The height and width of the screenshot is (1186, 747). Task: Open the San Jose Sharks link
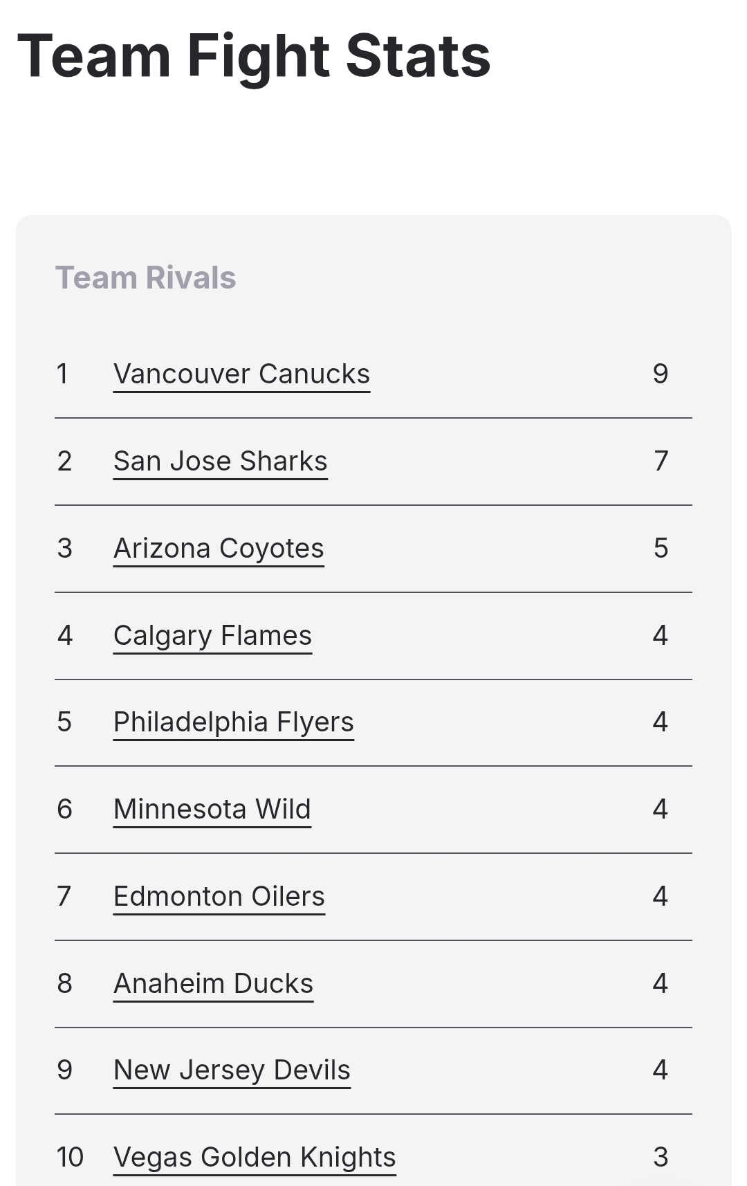pos(220,462)
